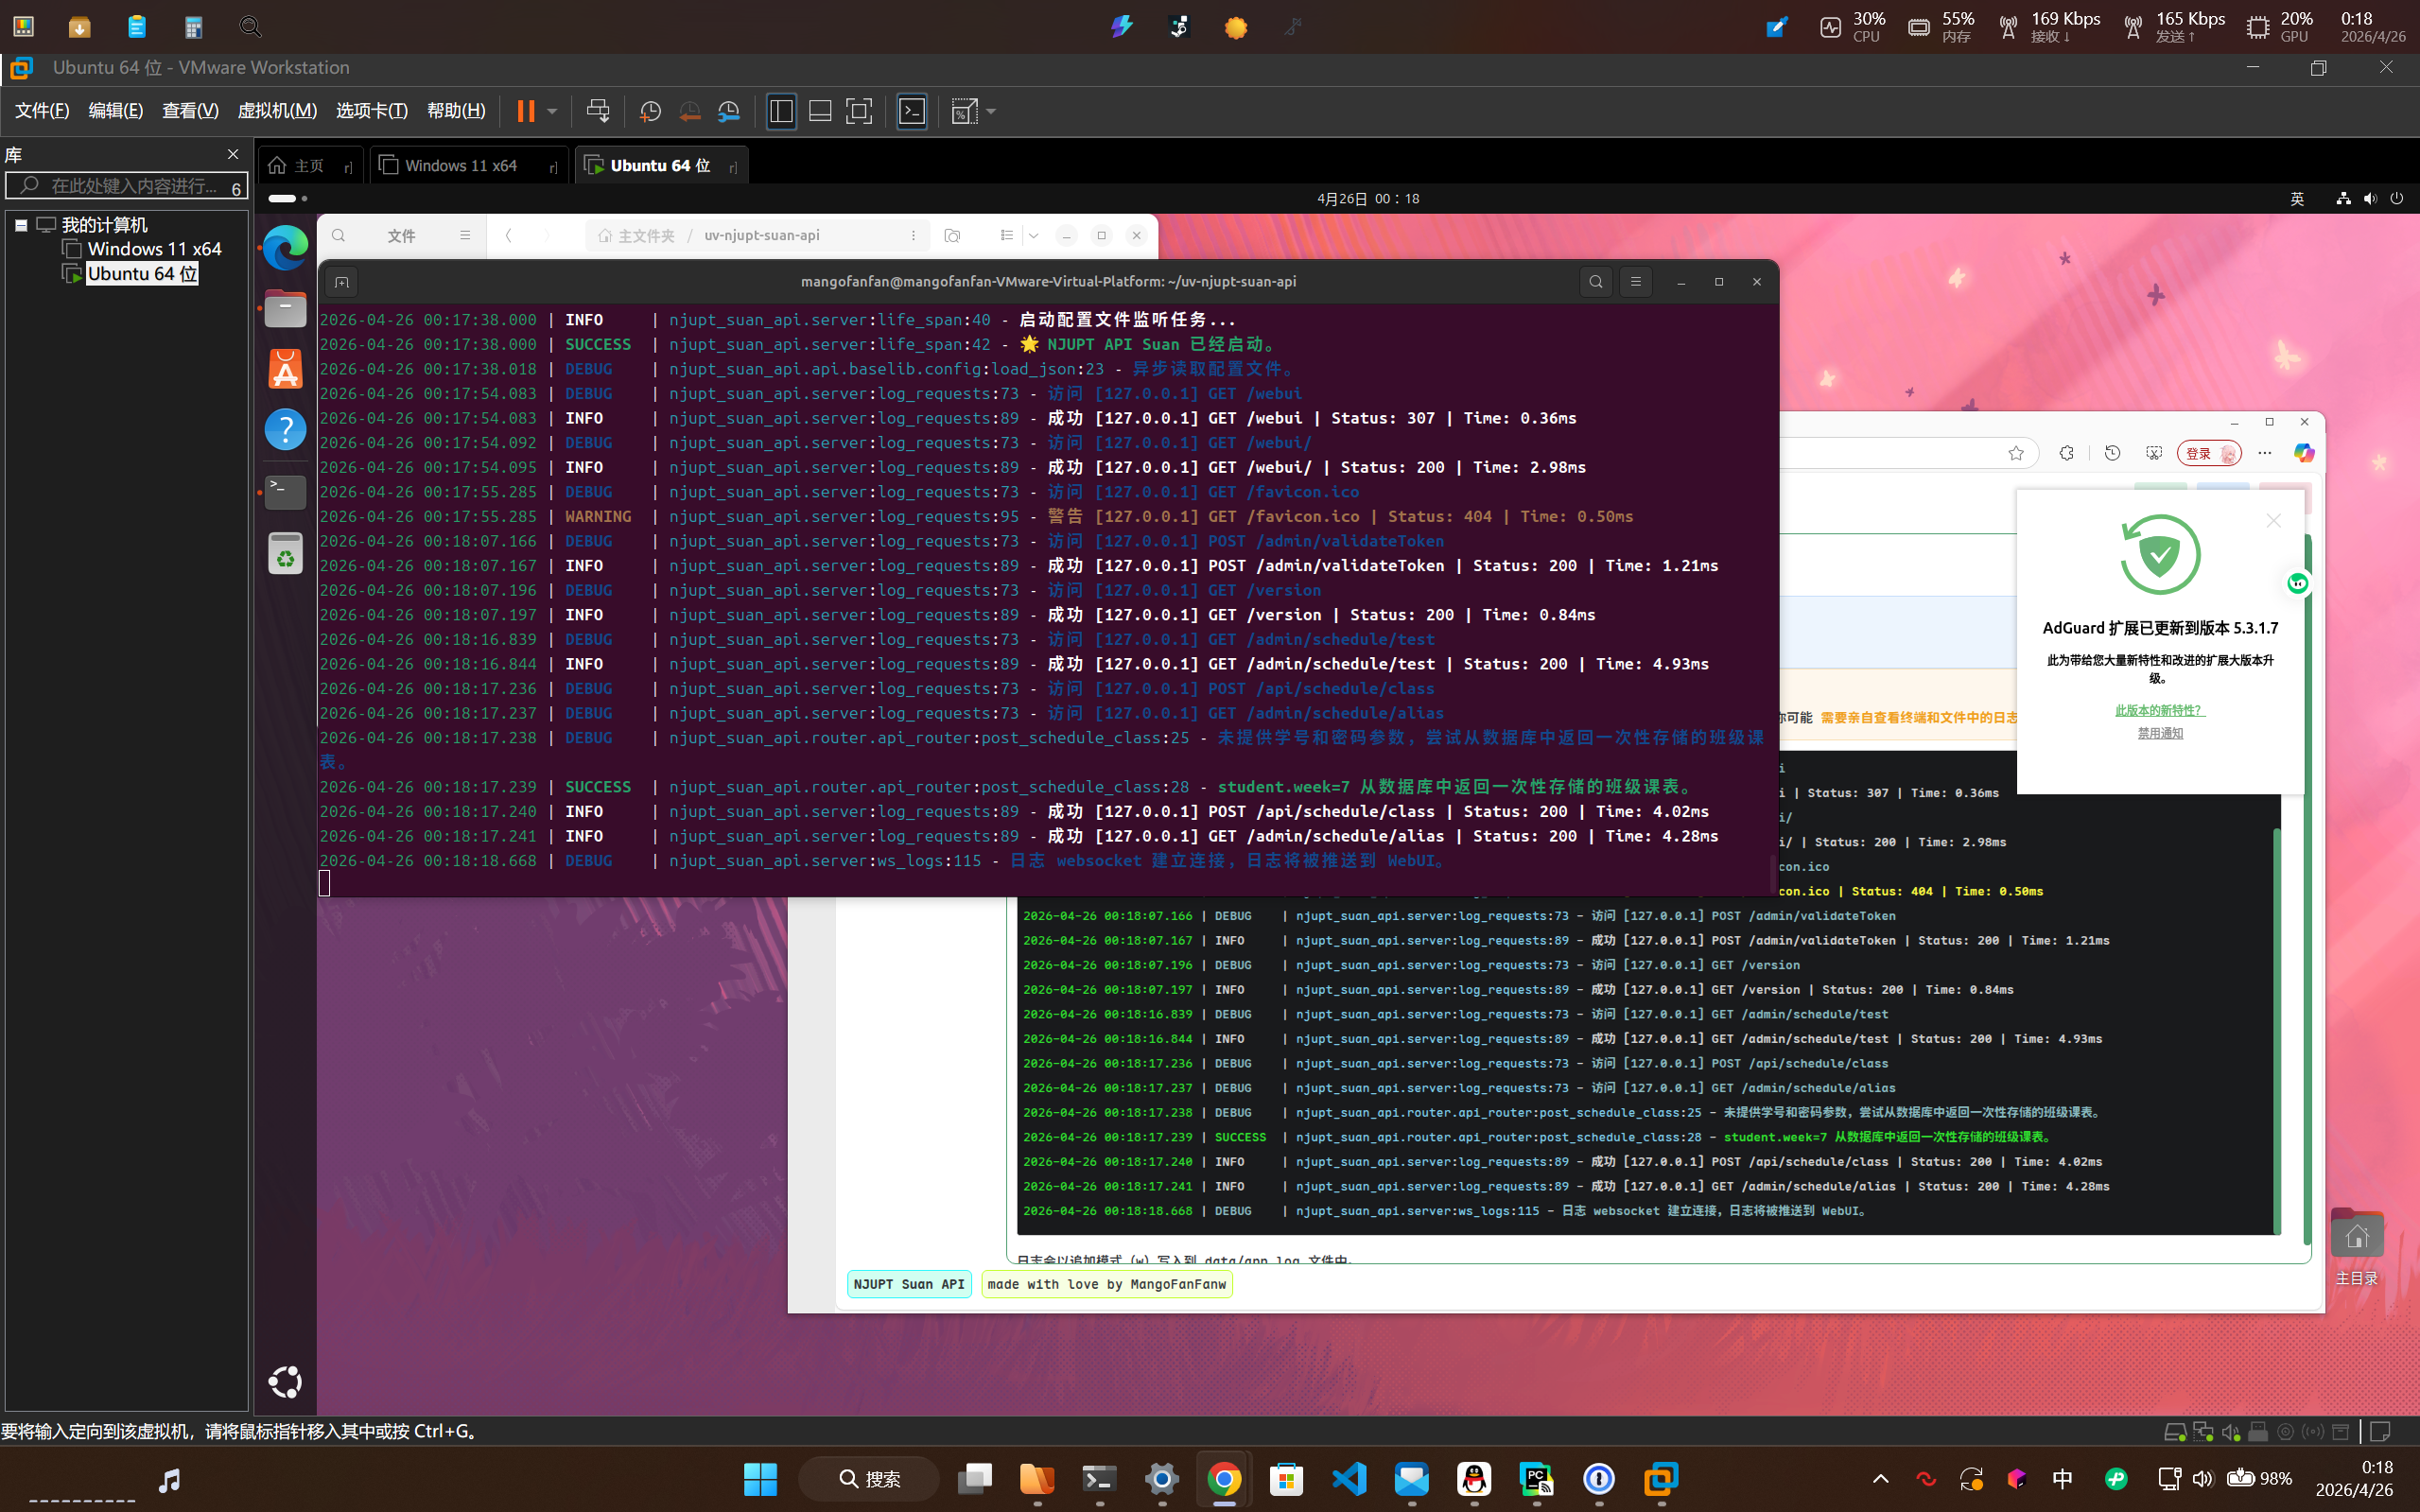Enter VMware full screen mode icon
Image resolution: width=2420 pixels, height=1512 pixels.
pos(859,112)
